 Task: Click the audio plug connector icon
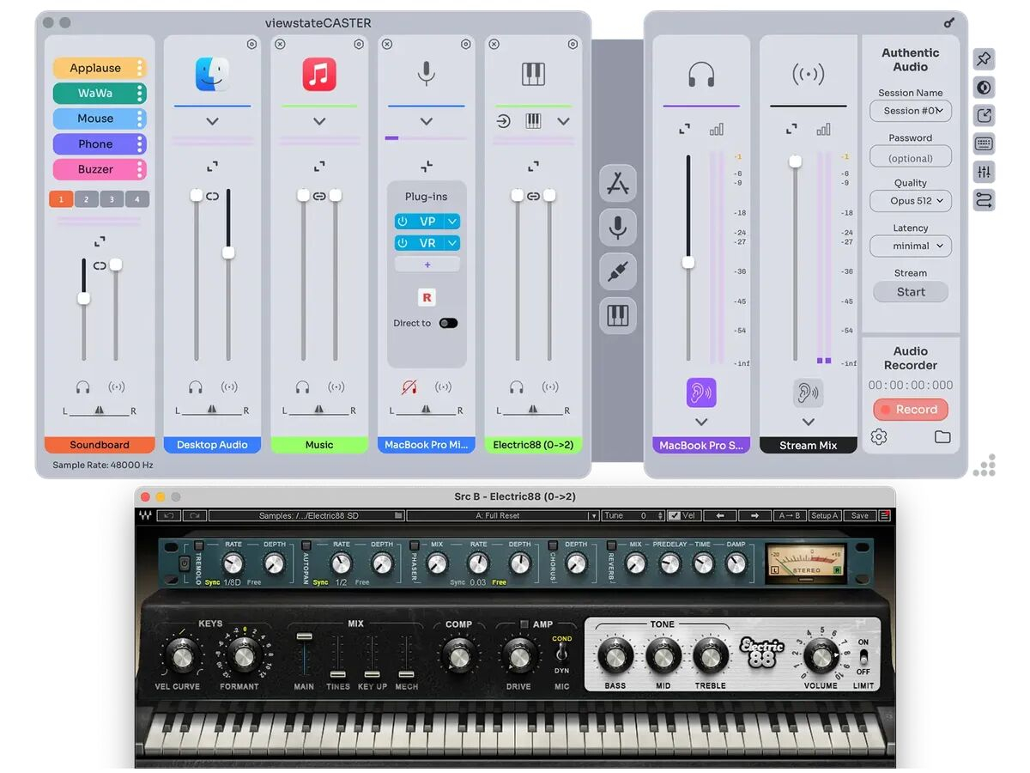point(617,271)
